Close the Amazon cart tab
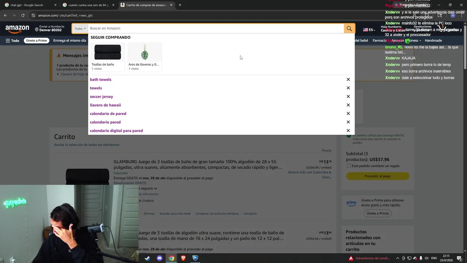The height and width of the screenshot is (263, 467). point(171,5)
